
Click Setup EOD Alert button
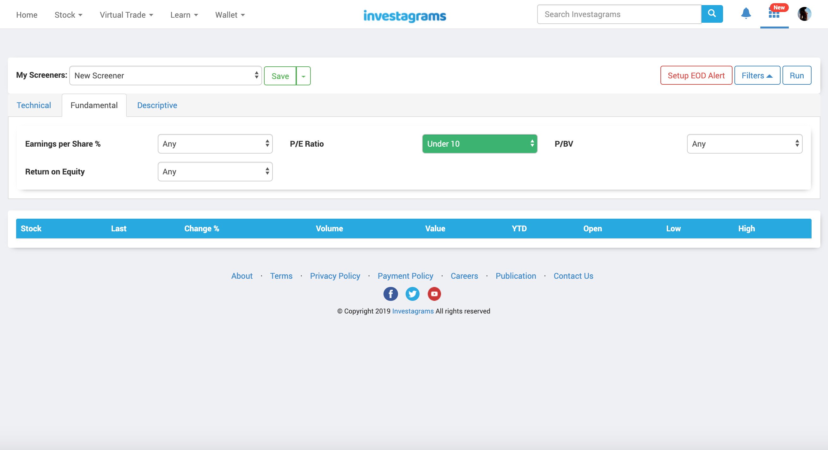[696, 76]
